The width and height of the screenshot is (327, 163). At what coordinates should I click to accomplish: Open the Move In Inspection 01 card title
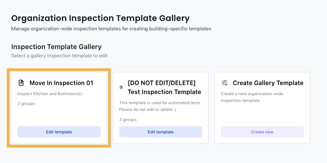tap(61, 83)
